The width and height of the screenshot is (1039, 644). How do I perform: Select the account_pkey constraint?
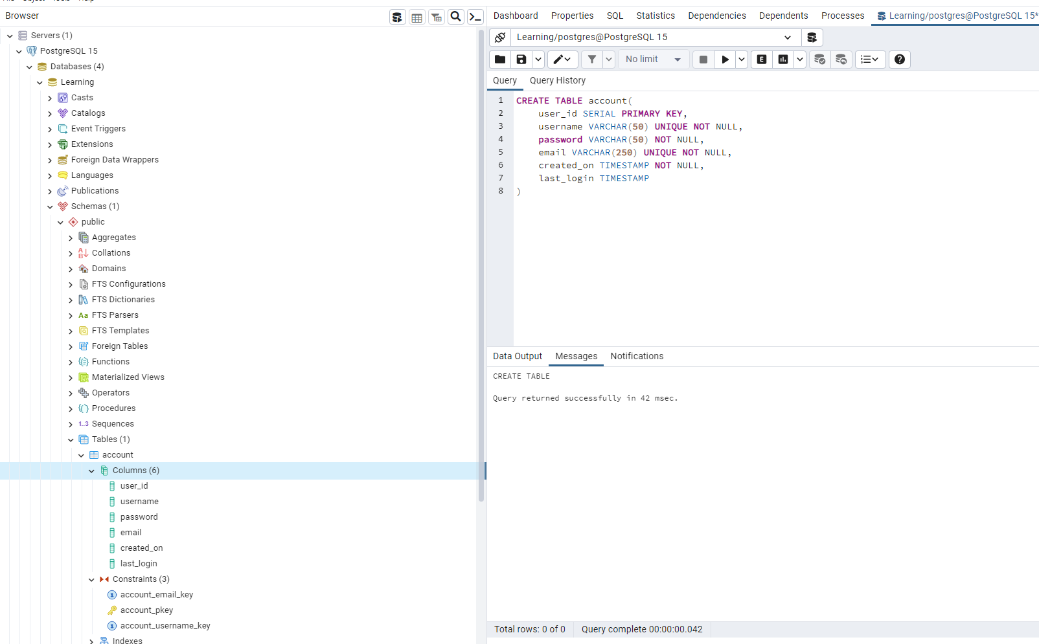pyautogui.click(x=147, y=610)
